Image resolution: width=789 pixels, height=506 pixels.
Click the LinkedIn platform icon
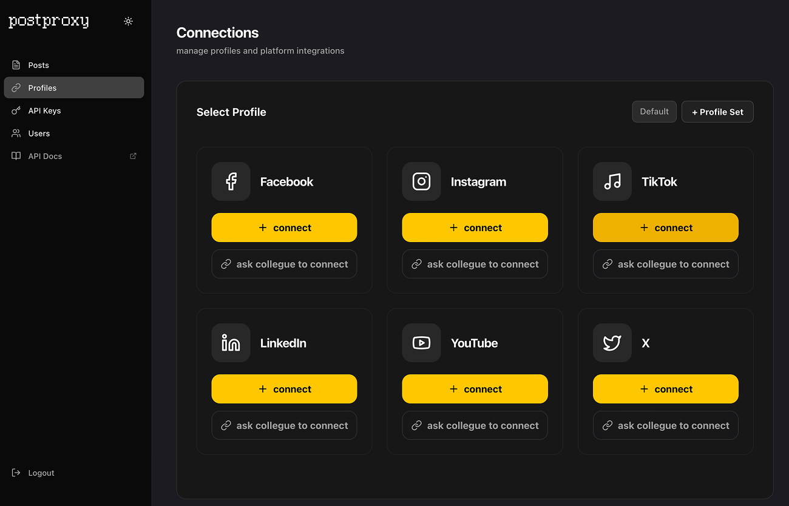click(231, 343)
